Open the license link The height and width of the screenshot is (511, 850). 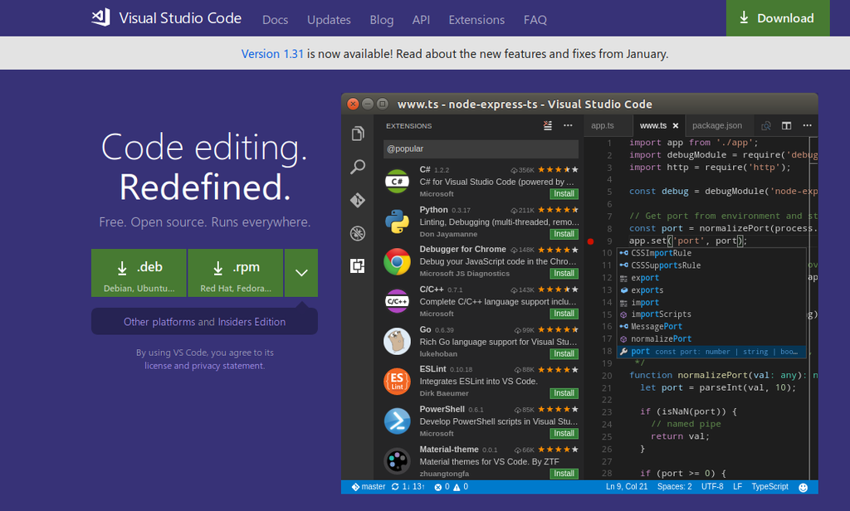pyautogui.click(x=159, y=366)
